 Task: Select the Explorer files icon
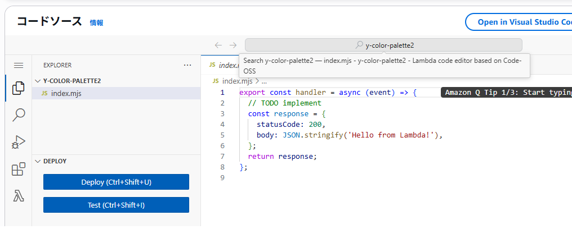(19, 88)
